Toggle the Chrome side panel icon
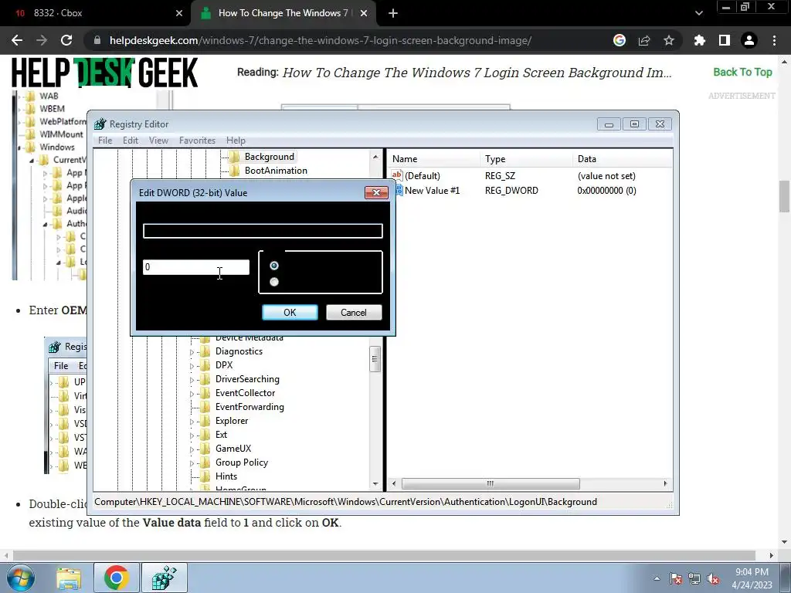791x593 pixels. tap(725, 40)
